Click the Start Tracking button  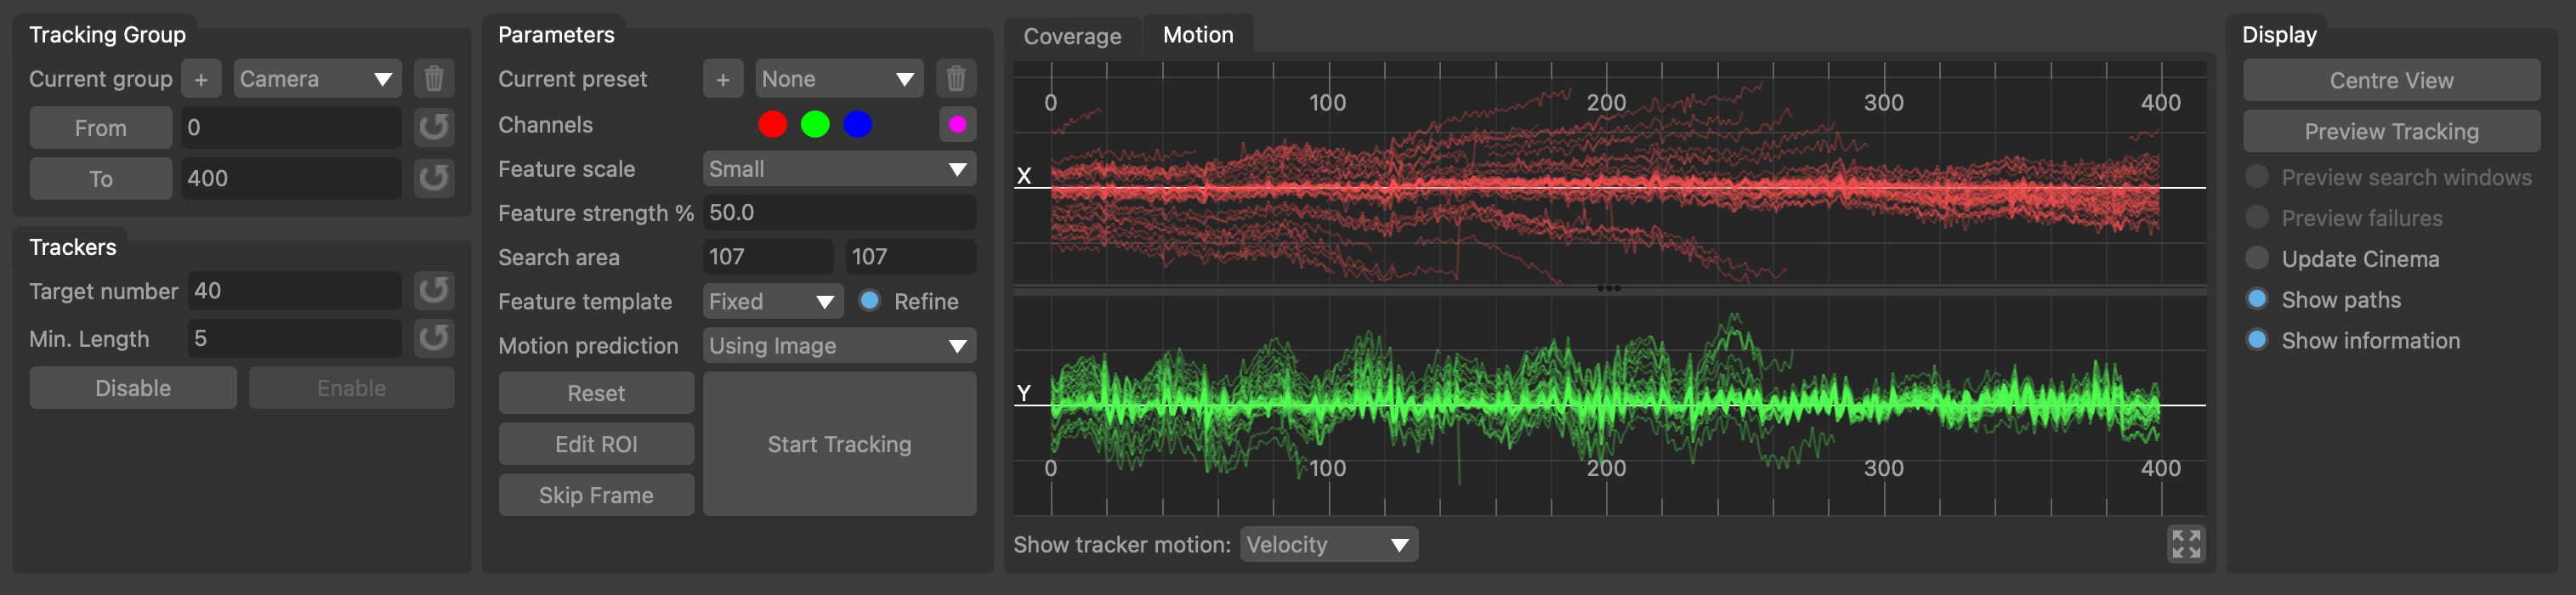coord(839,444)
